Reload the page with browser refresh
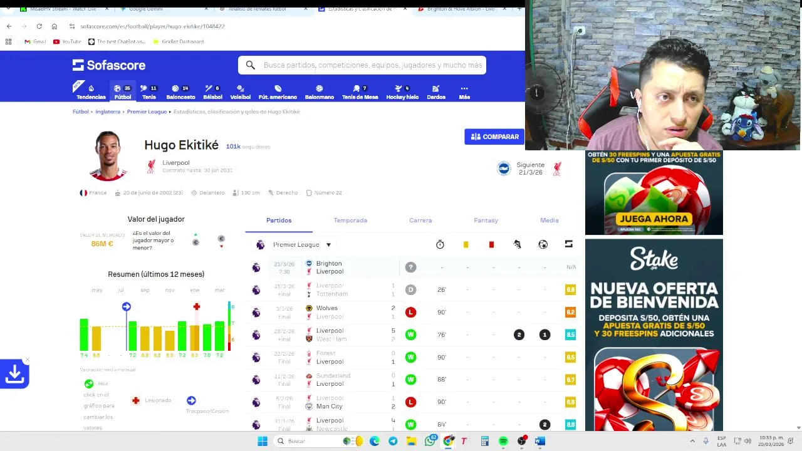This screenshot has height=451, width=802. [39, 26]
